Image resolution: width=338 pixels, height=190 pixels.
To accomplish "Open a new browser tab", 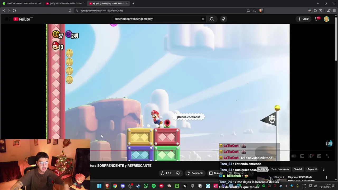I will click(133, 3).
